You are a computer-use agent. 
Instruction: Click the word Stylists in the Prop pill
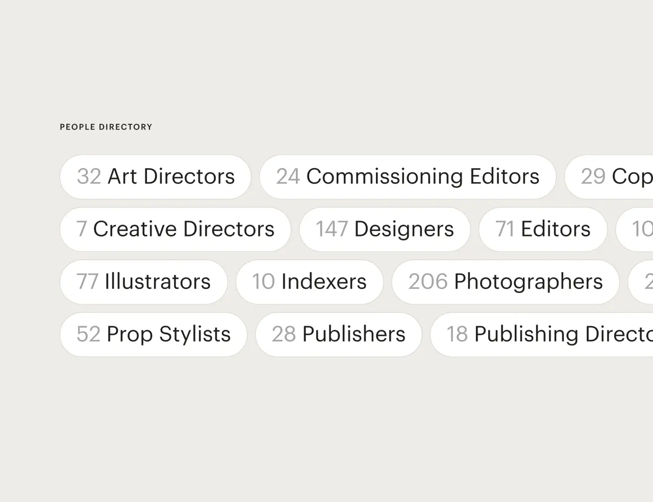click(x=195, y=335)
